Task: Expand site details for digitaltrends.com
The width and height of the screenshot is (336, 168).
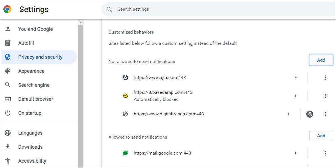Action: (288, 114)
